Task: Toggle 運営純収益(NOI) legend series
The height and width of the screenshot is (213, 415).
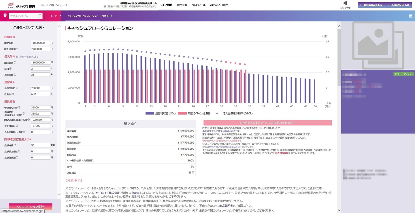Action: (x=161, y=113)
